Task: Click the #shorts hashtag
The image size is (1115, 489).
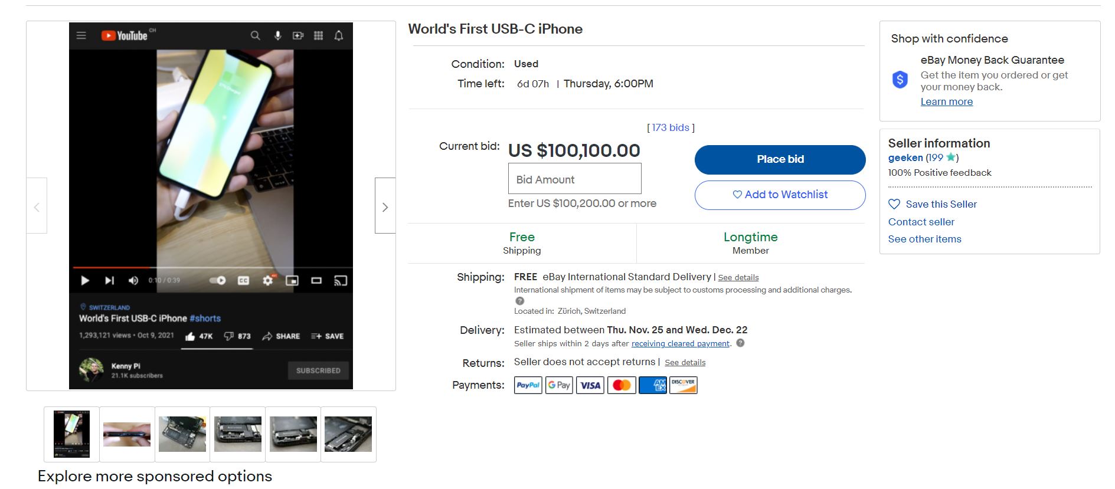Action: coord(205,318)
